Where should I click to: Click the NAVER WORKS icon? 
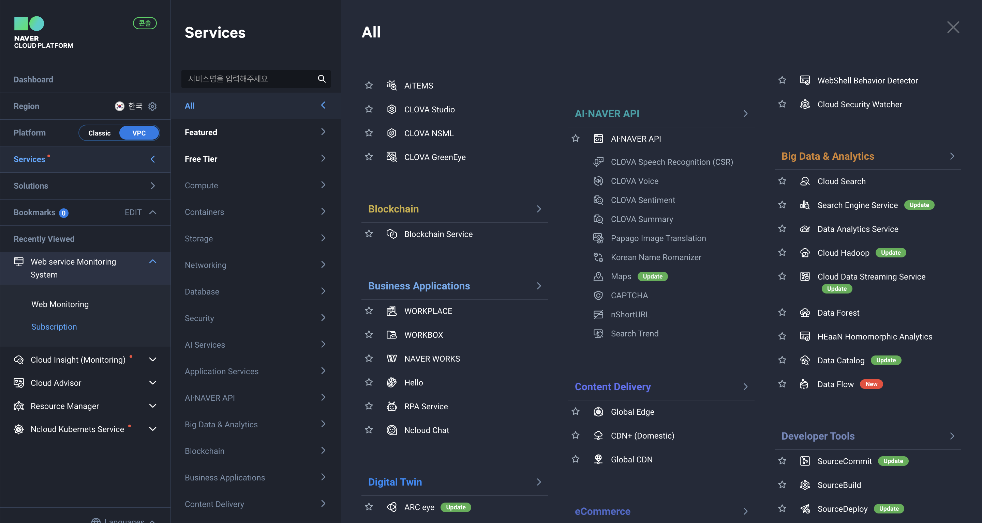[x=391, y=359]
